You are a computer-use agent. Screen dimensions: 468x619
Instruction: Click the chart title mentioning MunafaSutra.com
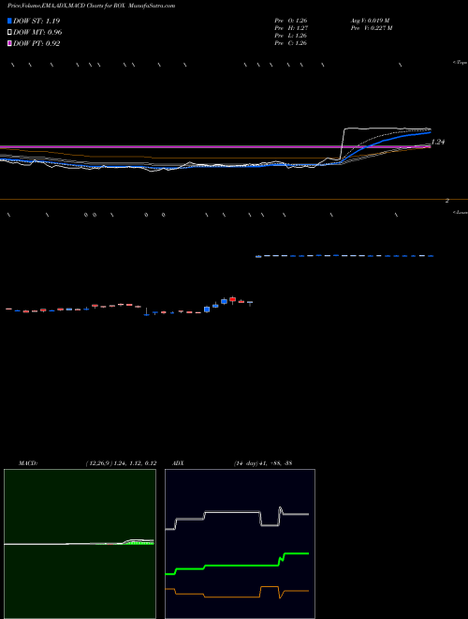(x=92, y=6)
